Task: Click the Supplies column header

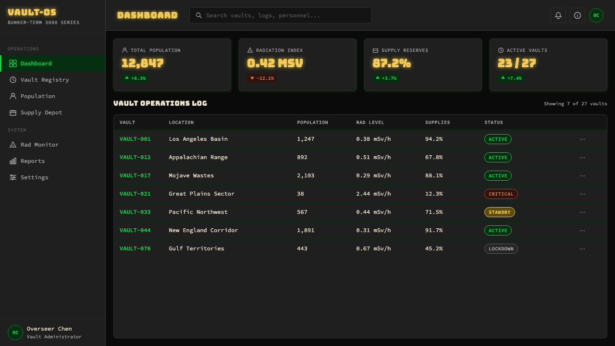Action: (438, 123)
